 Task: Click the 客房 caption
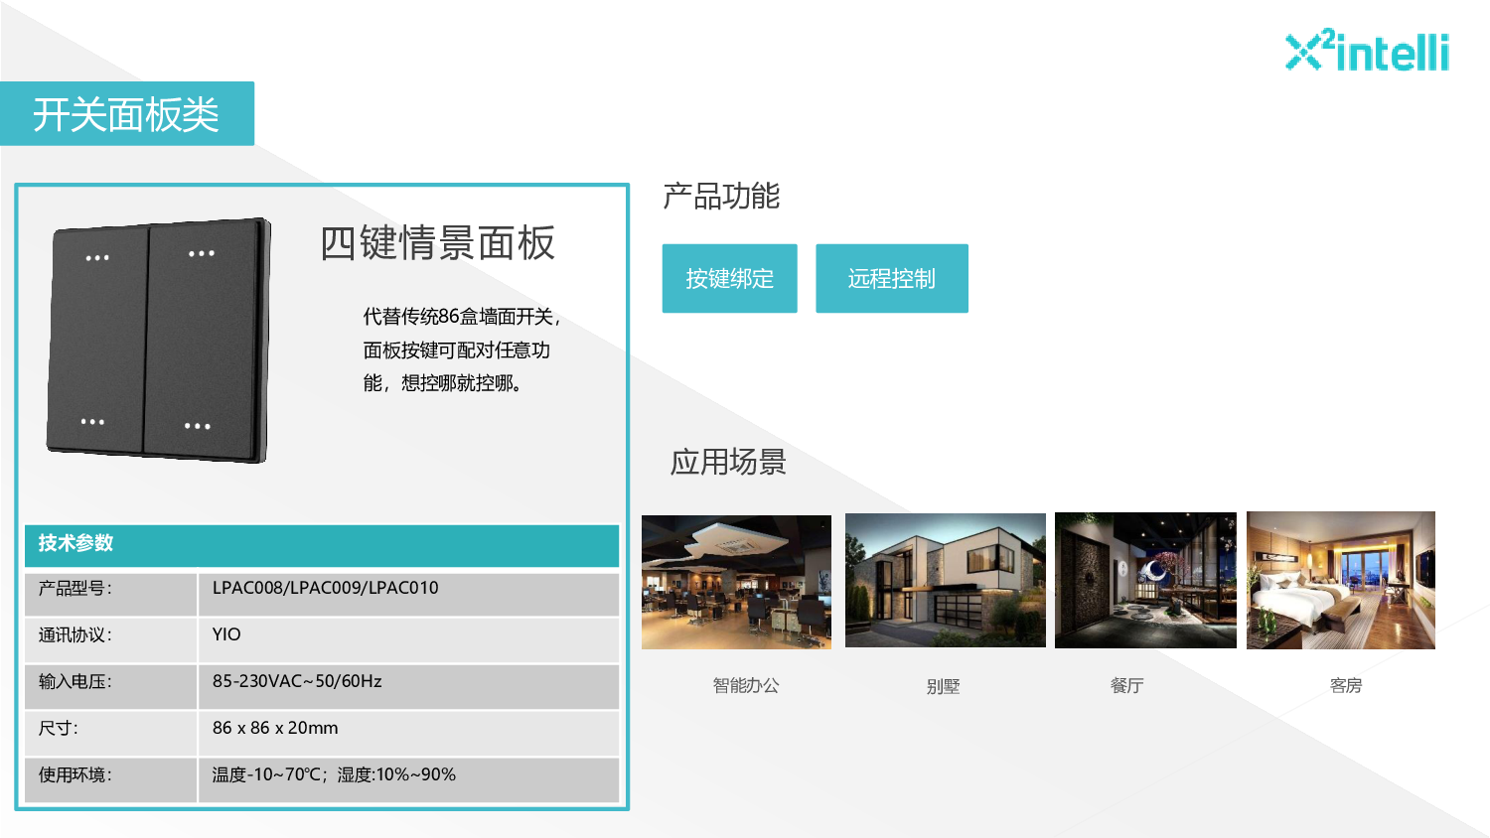tap(1346, 685)
